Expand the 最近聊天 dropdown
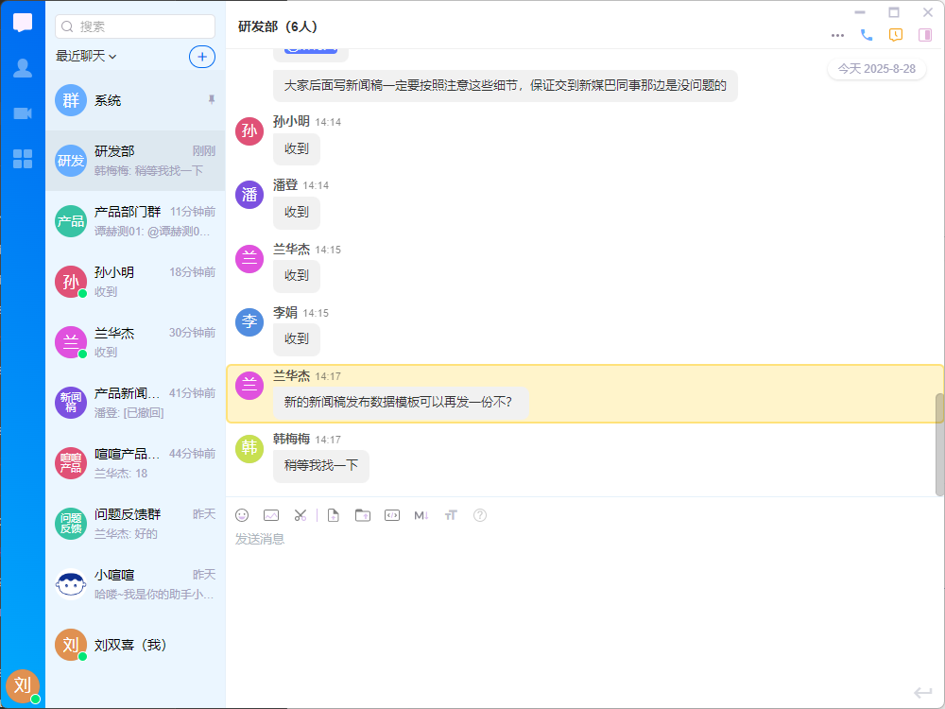The image size is (945, 709). click(86, 57)
